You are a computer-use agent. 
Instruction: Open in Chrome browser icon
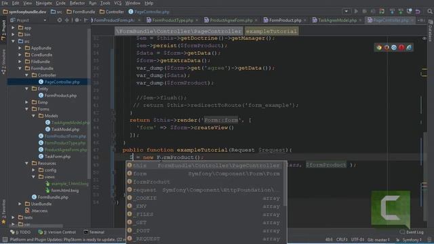pos(378,47)
